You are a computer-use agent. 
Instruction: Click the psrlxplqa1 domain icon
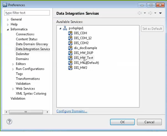pos(65,28)
